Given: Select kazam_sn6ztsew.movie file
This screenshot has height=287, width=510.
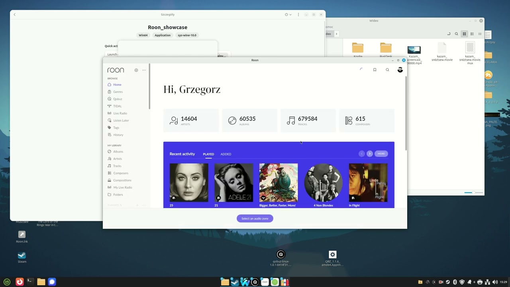Looking at the screenshot, I should [x=442, y=52].
